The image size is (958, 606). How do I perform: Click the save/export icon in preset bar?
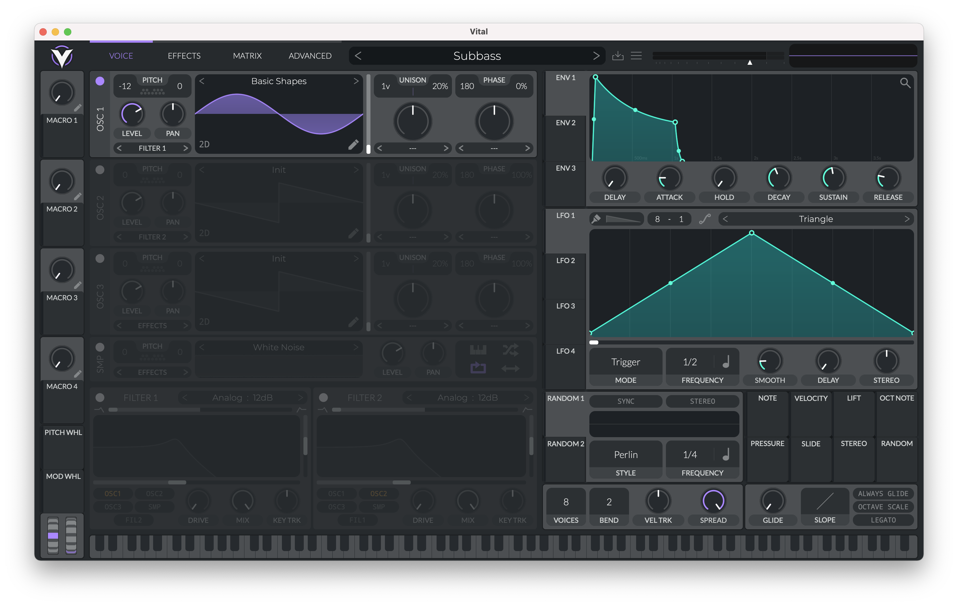tap(617, 55)
